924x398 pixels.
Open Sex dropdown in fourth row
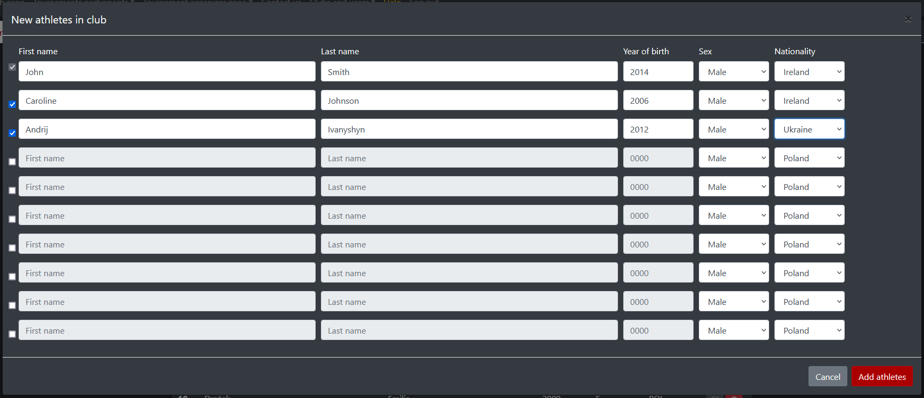734,157
